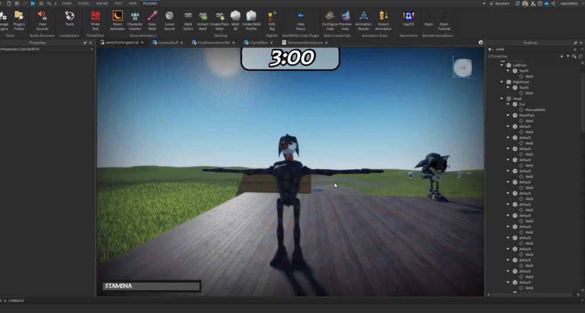Jump to previous match in Explorer

pos(568,56)
